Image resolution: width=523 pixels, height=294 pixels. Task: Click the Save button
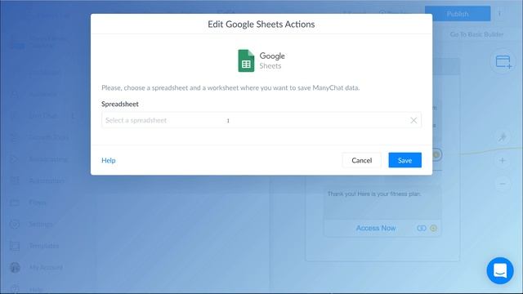point(405,160)
